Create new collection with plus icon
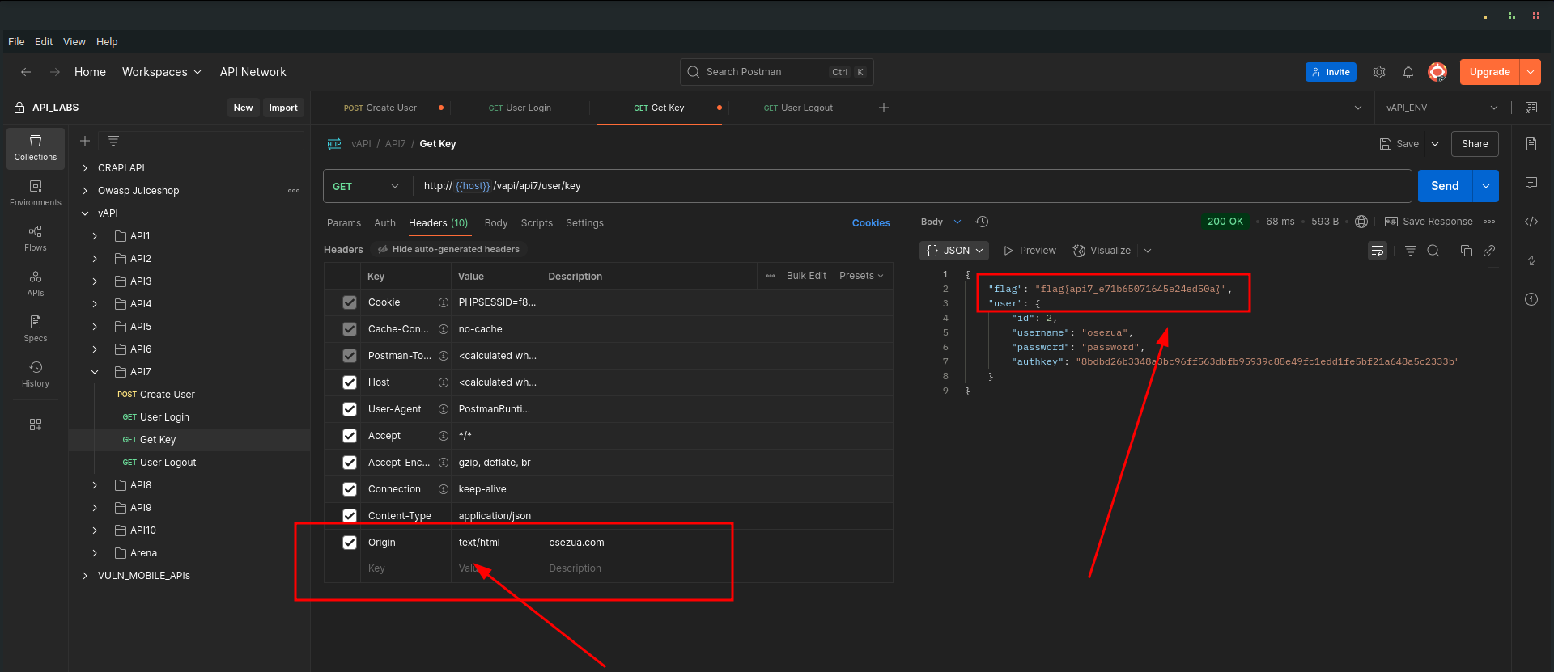 [x=85, y=141]
